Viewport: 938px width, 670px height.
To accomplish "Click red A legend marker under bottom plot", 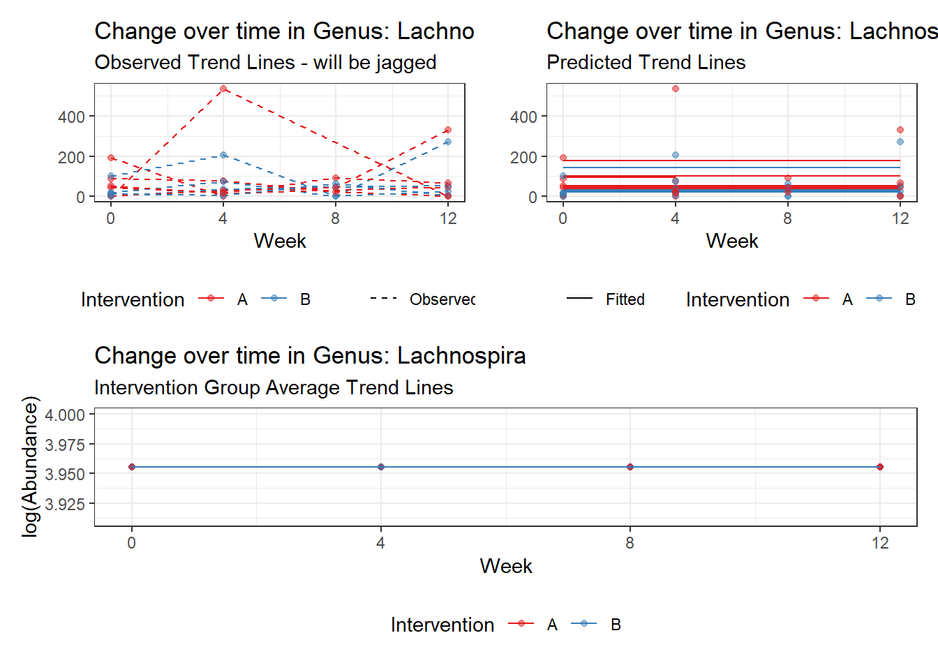I will [521, 624].
